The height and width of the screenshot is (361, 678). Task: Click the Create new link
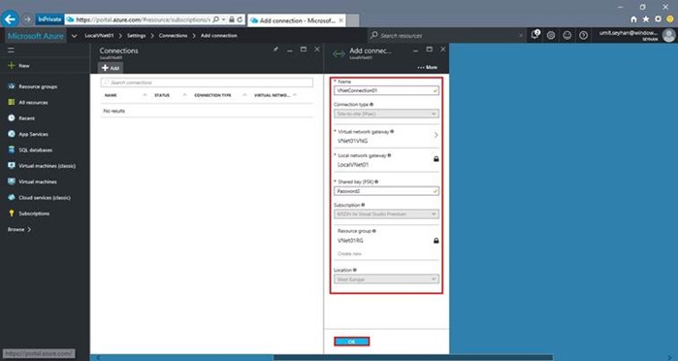tap(349, 253)
